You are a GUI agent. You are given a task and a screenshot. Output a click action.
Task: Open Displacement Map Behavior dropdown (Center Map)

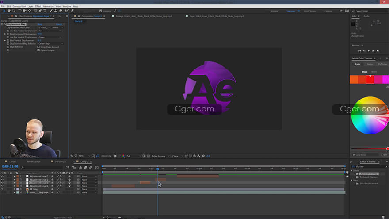coord(50,44)
